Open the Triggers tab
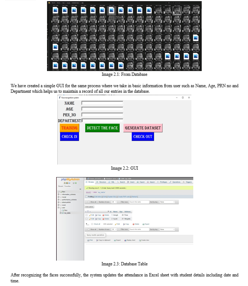248x286 pixels. point(187,182)
